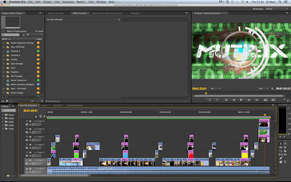Select the Pen tool
Image resolution: width=291 pixels, height=182 pixels.
tap(281, 158)
